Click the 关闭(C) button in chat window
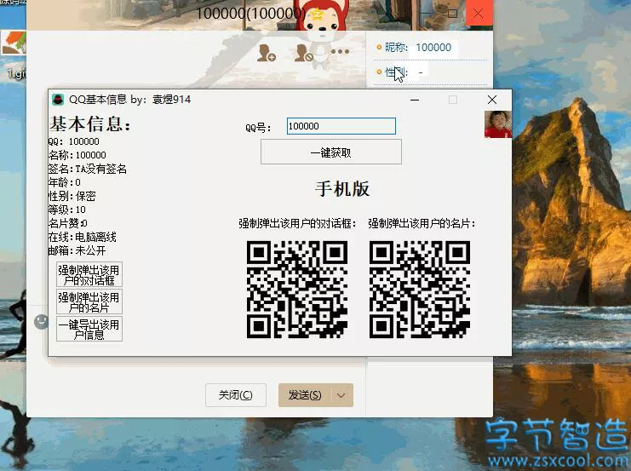 coord(236,395)
